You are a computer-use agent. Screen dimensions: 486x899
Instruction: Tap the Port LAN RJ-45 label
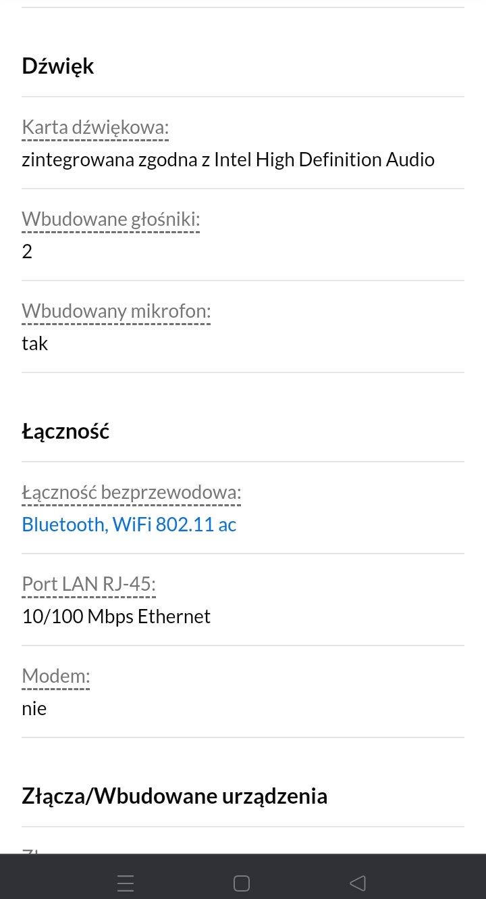(88, 584)
